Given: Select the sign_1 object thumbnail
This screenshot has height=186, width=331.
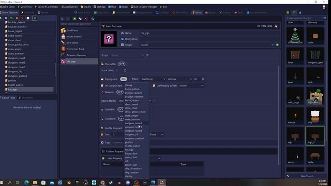Looking at the screenshot, I should [315, 136].
